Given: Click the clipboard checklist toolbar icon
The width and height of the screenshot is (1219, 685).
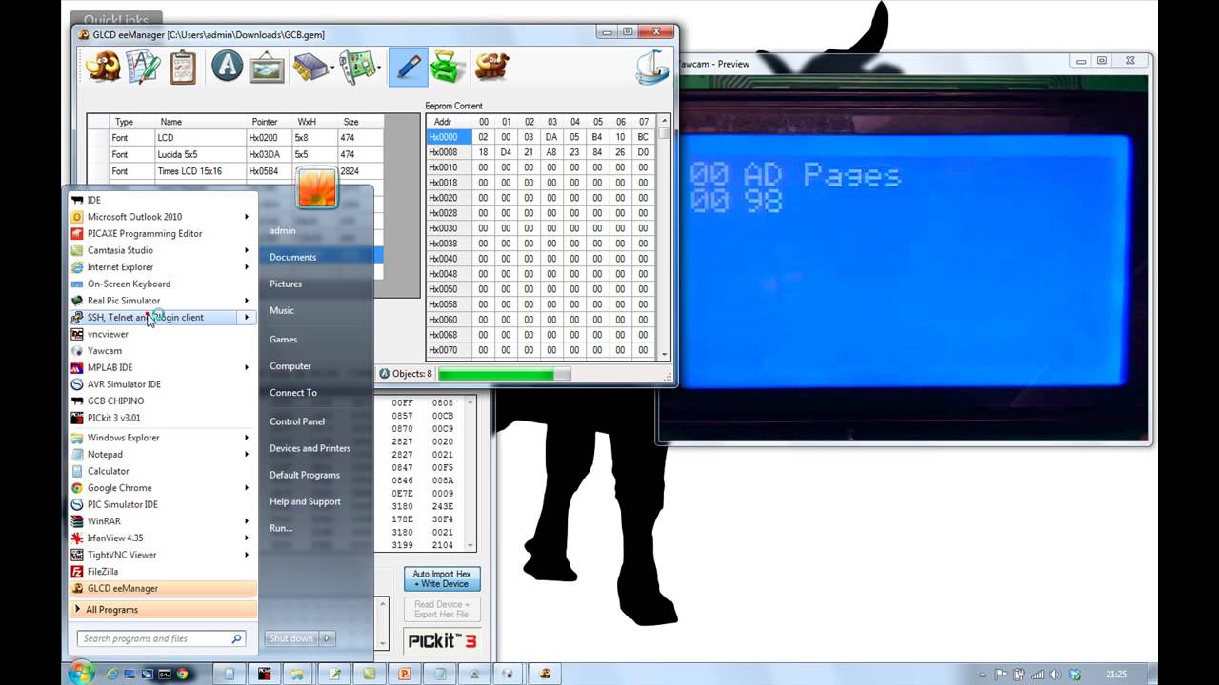Looking at the screenshot, I should (183, 68).
